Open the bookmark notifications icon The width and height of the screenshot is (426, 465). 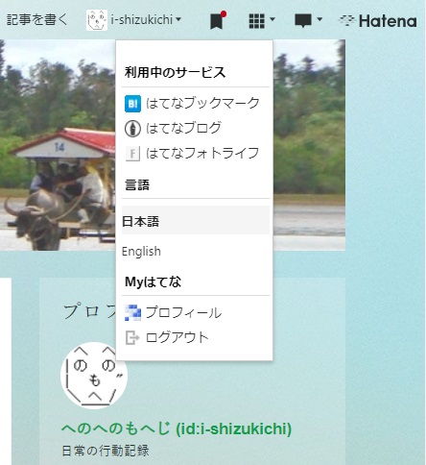pos(218,20)
